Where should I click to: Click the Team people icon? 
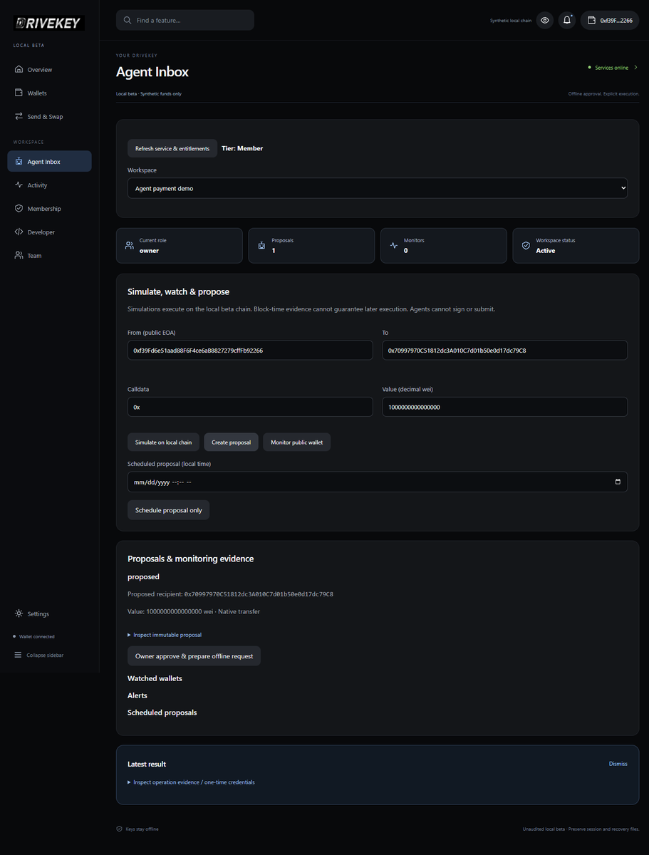coord(19,255)
